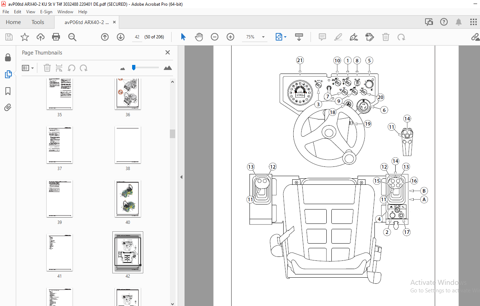
Task: Click the page number input field
Action: [137, 37]
